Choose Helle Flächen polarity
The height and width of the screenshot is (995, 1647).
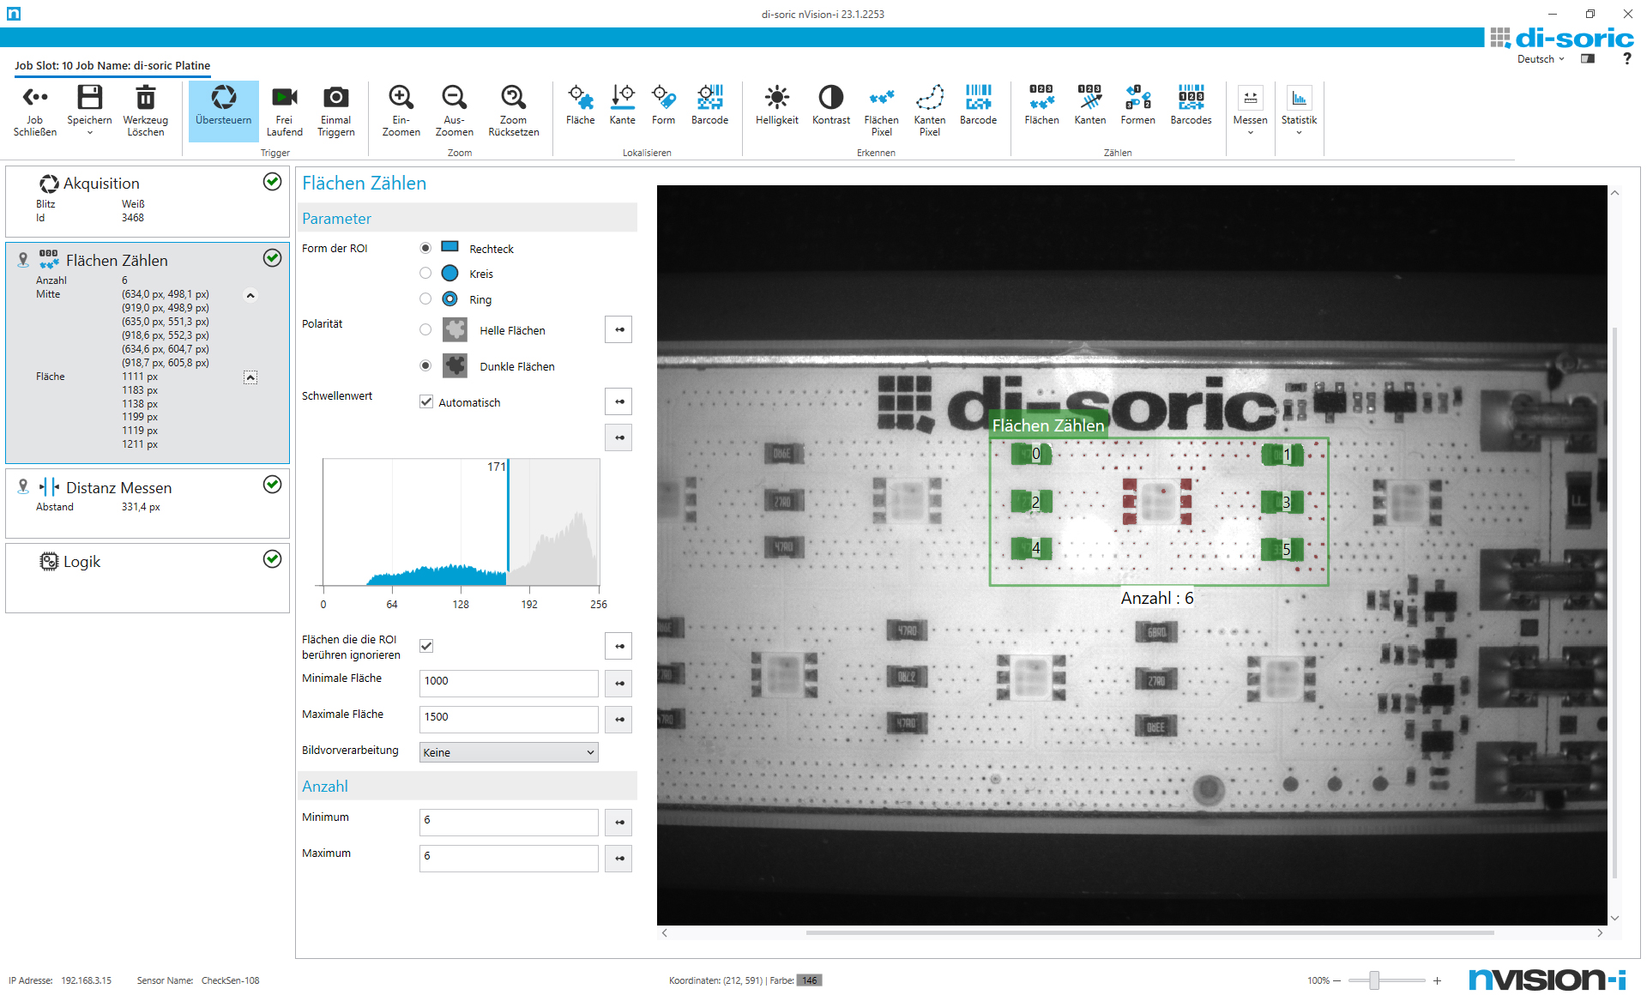click(425, 329)
